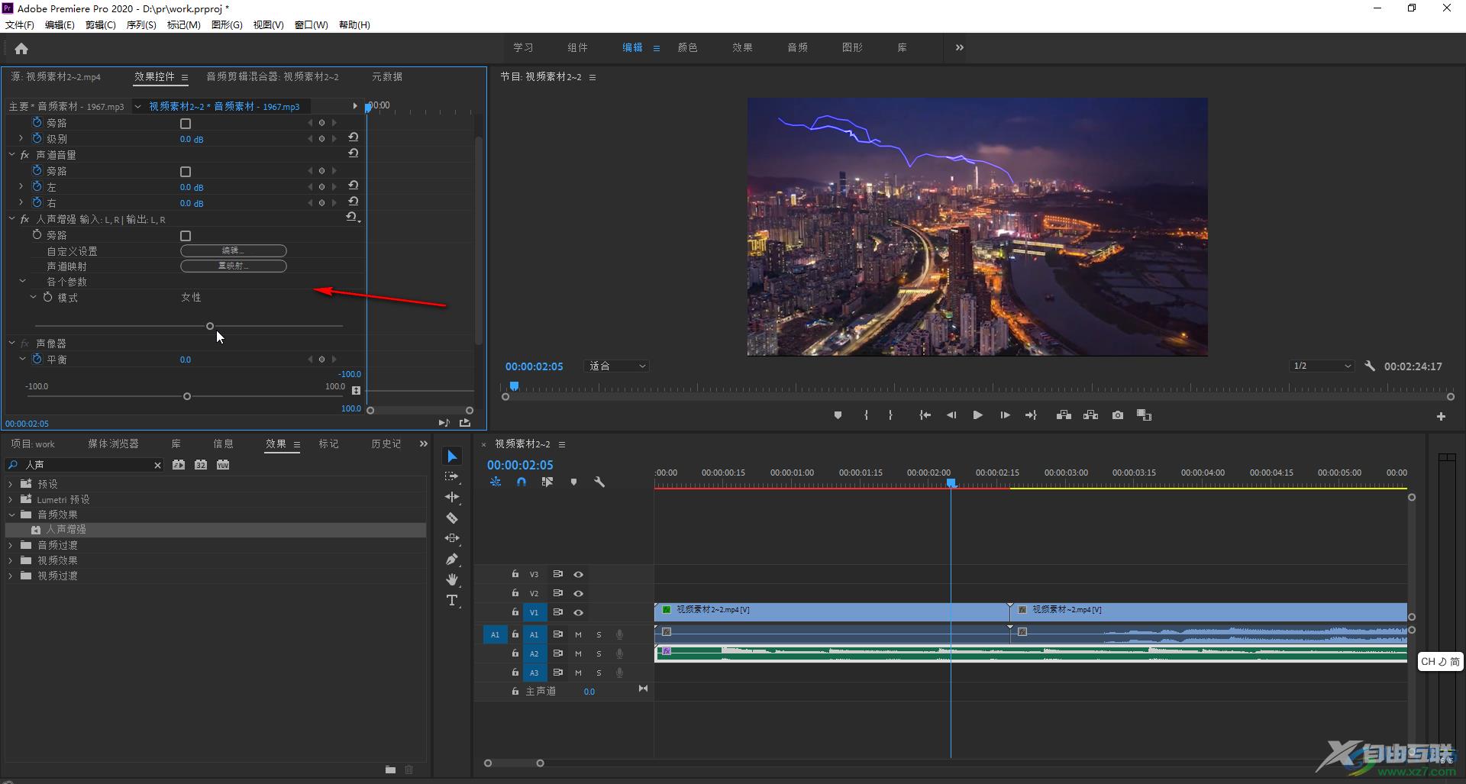Click Mark Out button
The height and width of the screenshot is (784, 1466).
(x=890, y=415)
